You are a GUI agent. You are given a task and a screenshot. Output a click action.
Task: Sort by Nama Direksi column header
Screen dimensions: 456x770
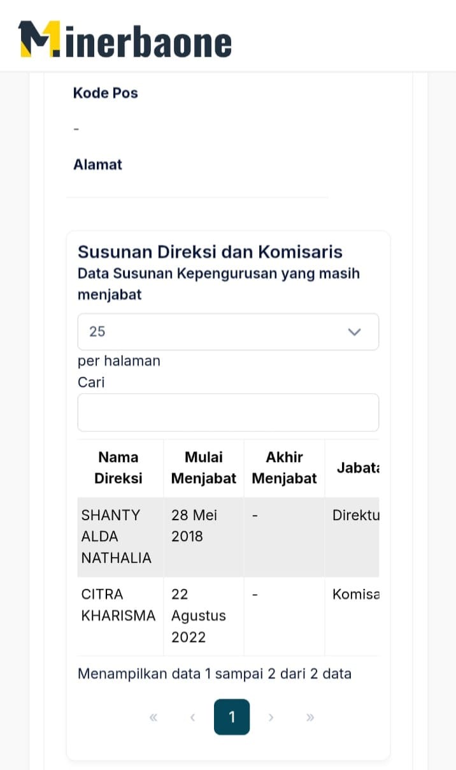pyautogui.click(x=118, y=468)
